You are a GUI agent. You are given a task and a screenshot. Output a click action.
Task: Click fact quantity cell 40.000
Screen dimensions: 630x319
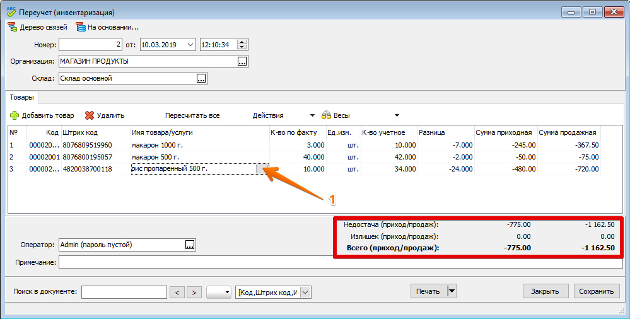point(297,157)
